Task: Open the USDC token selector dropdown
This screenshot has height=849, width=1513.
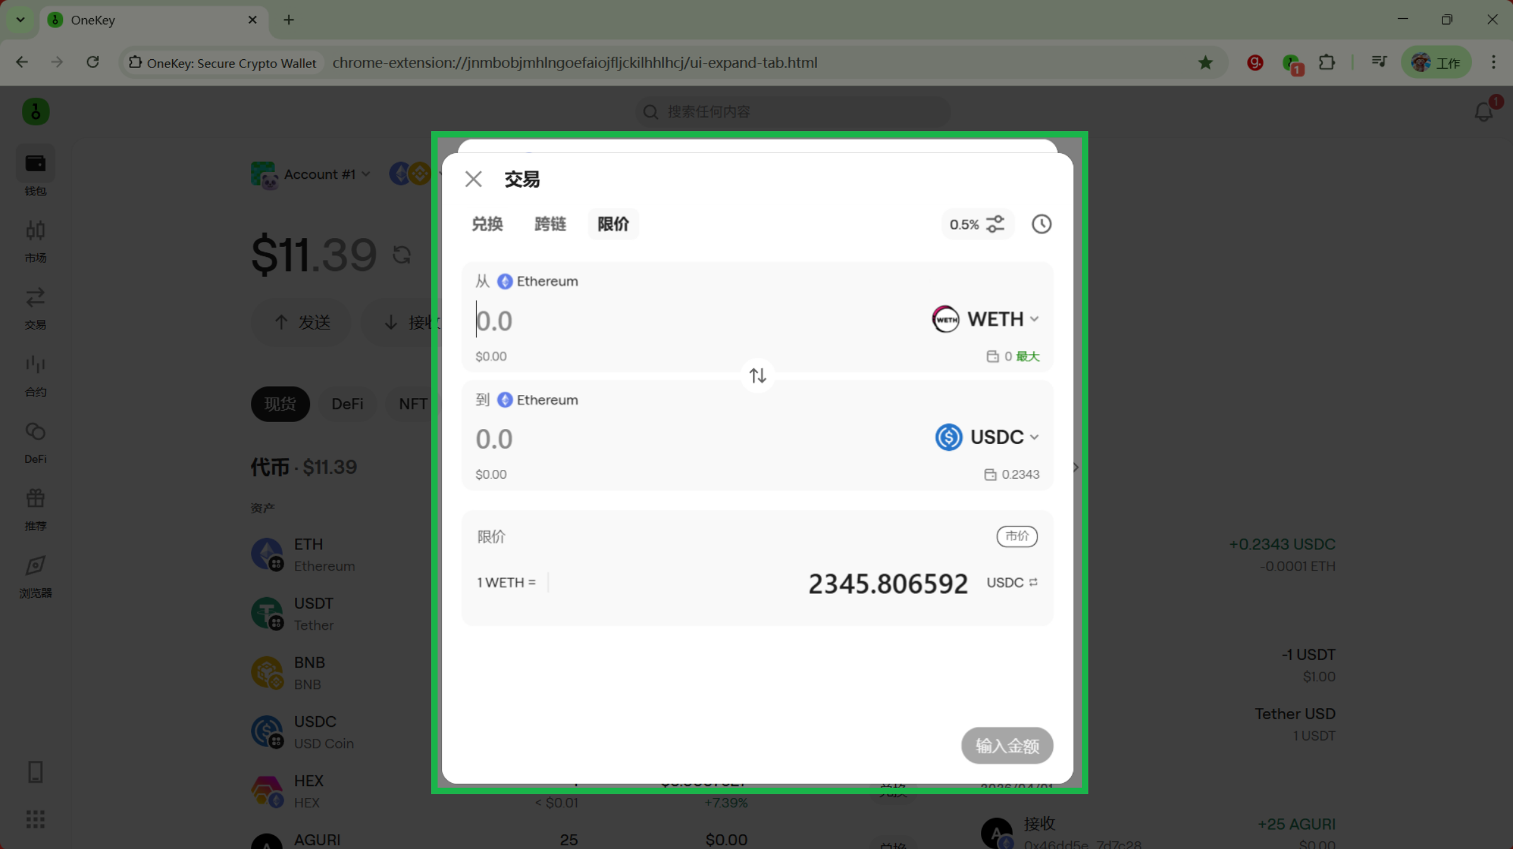Action: (987, 437)
